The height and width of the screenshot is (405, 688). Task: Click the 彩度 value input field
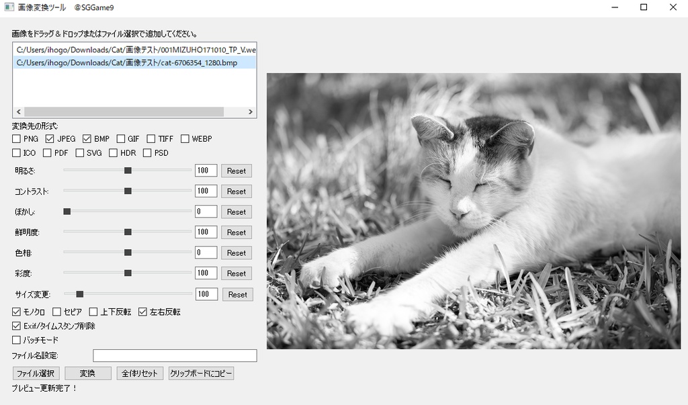tap(206, 273)
